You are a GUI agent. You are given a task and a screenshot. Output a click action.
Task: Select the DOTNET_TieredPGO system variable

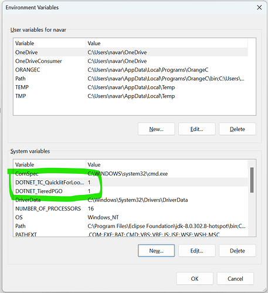pyautogui.click(x=131, y=191)
